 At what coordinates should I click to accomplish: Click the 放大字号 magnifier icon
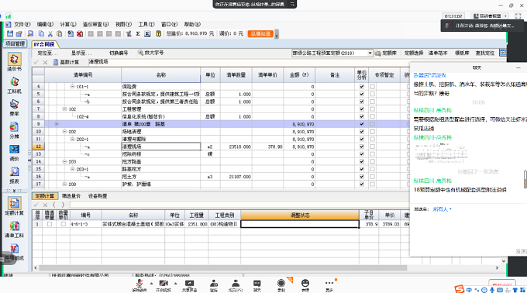click(x=140, y=53)
